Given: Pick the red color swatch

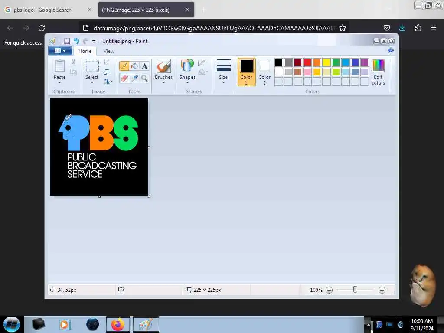Looking at the screenshot, I should 307,62.
